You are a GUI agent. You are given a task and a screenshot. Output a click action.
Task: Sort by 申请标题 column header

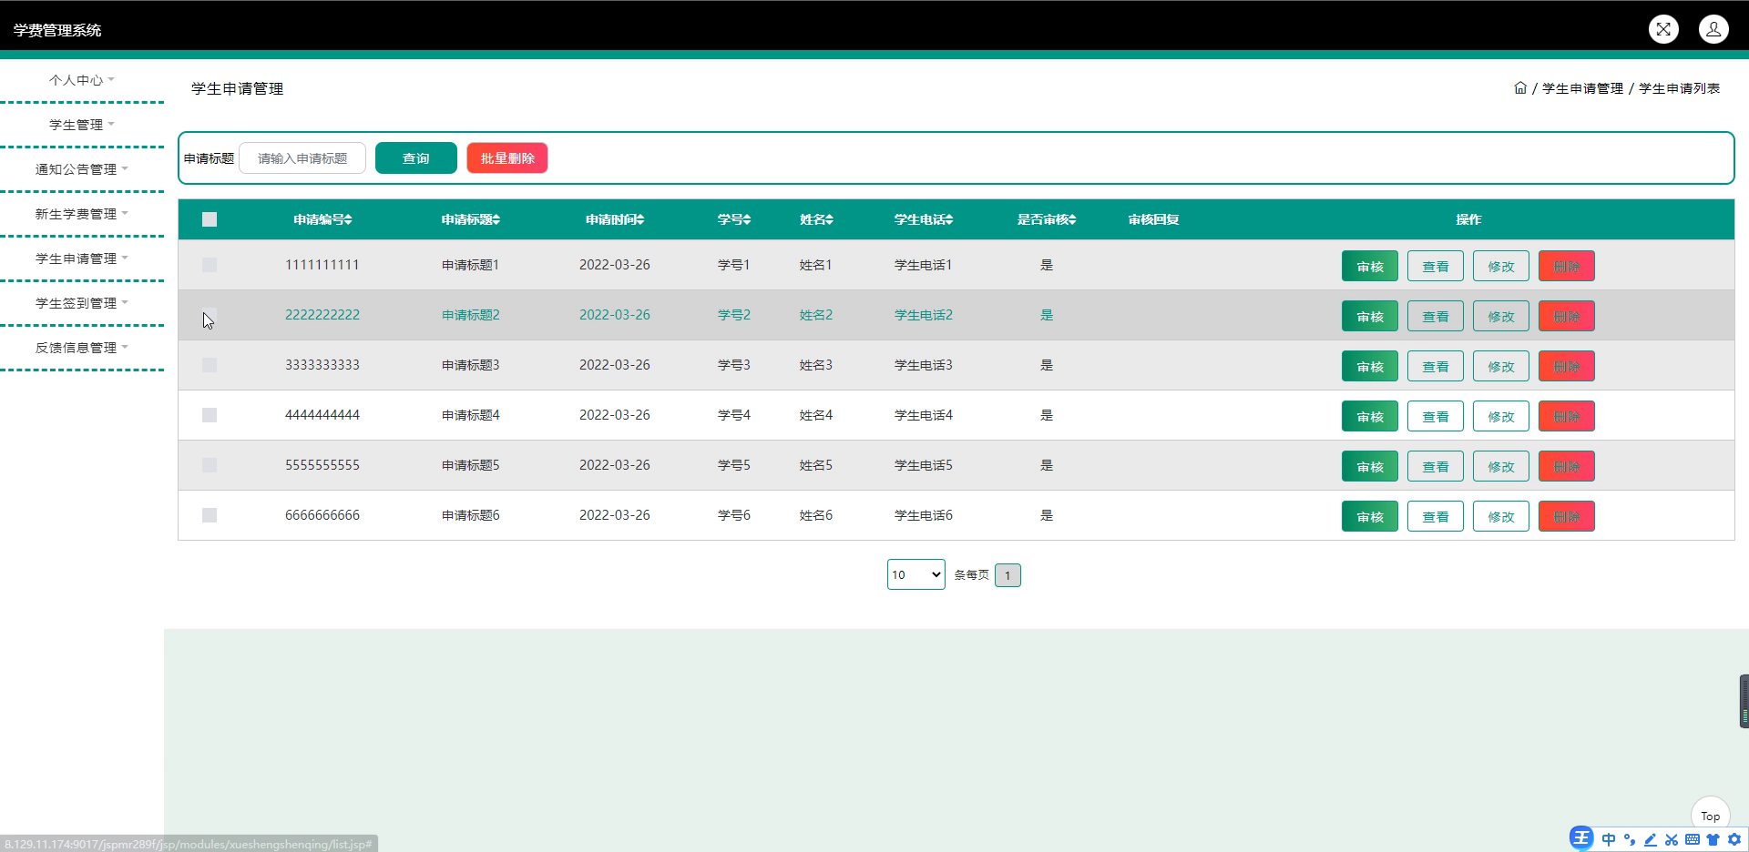pyautogui.click(x=471, y=219)
